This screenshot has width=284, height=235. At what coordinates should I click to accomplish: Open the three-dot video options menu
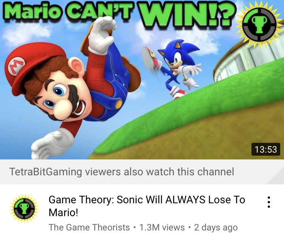click(269, 202)
